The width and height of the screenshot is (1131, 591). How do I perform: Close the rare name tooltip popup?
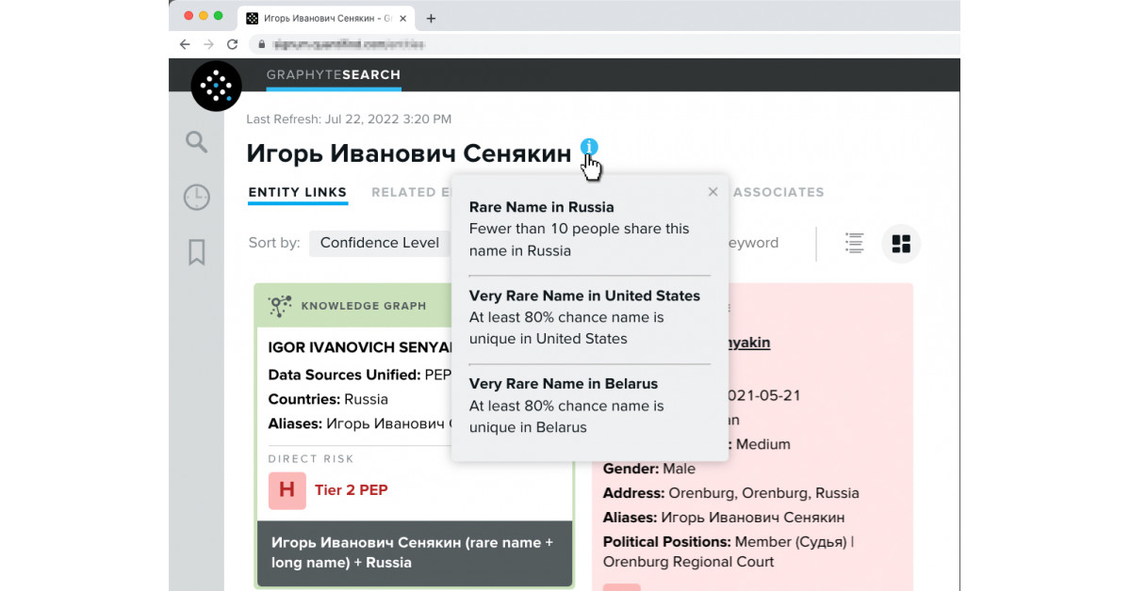713,192
